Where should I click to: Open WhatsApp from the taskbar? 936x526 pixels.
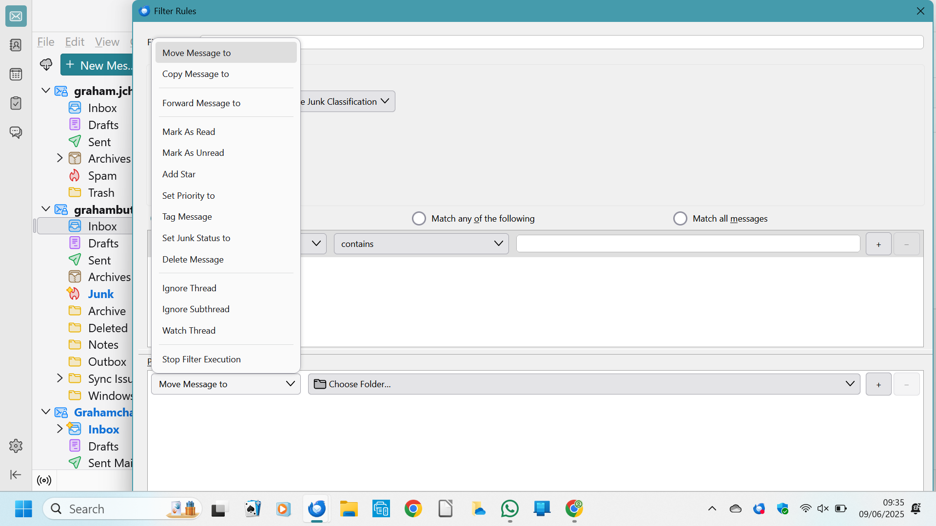click(x=509, y=509)
